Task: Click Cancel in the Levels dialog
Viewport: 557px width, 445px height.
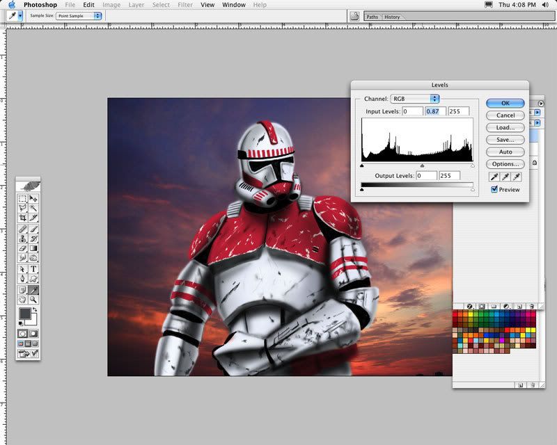Action: click(x=505, y=115)
